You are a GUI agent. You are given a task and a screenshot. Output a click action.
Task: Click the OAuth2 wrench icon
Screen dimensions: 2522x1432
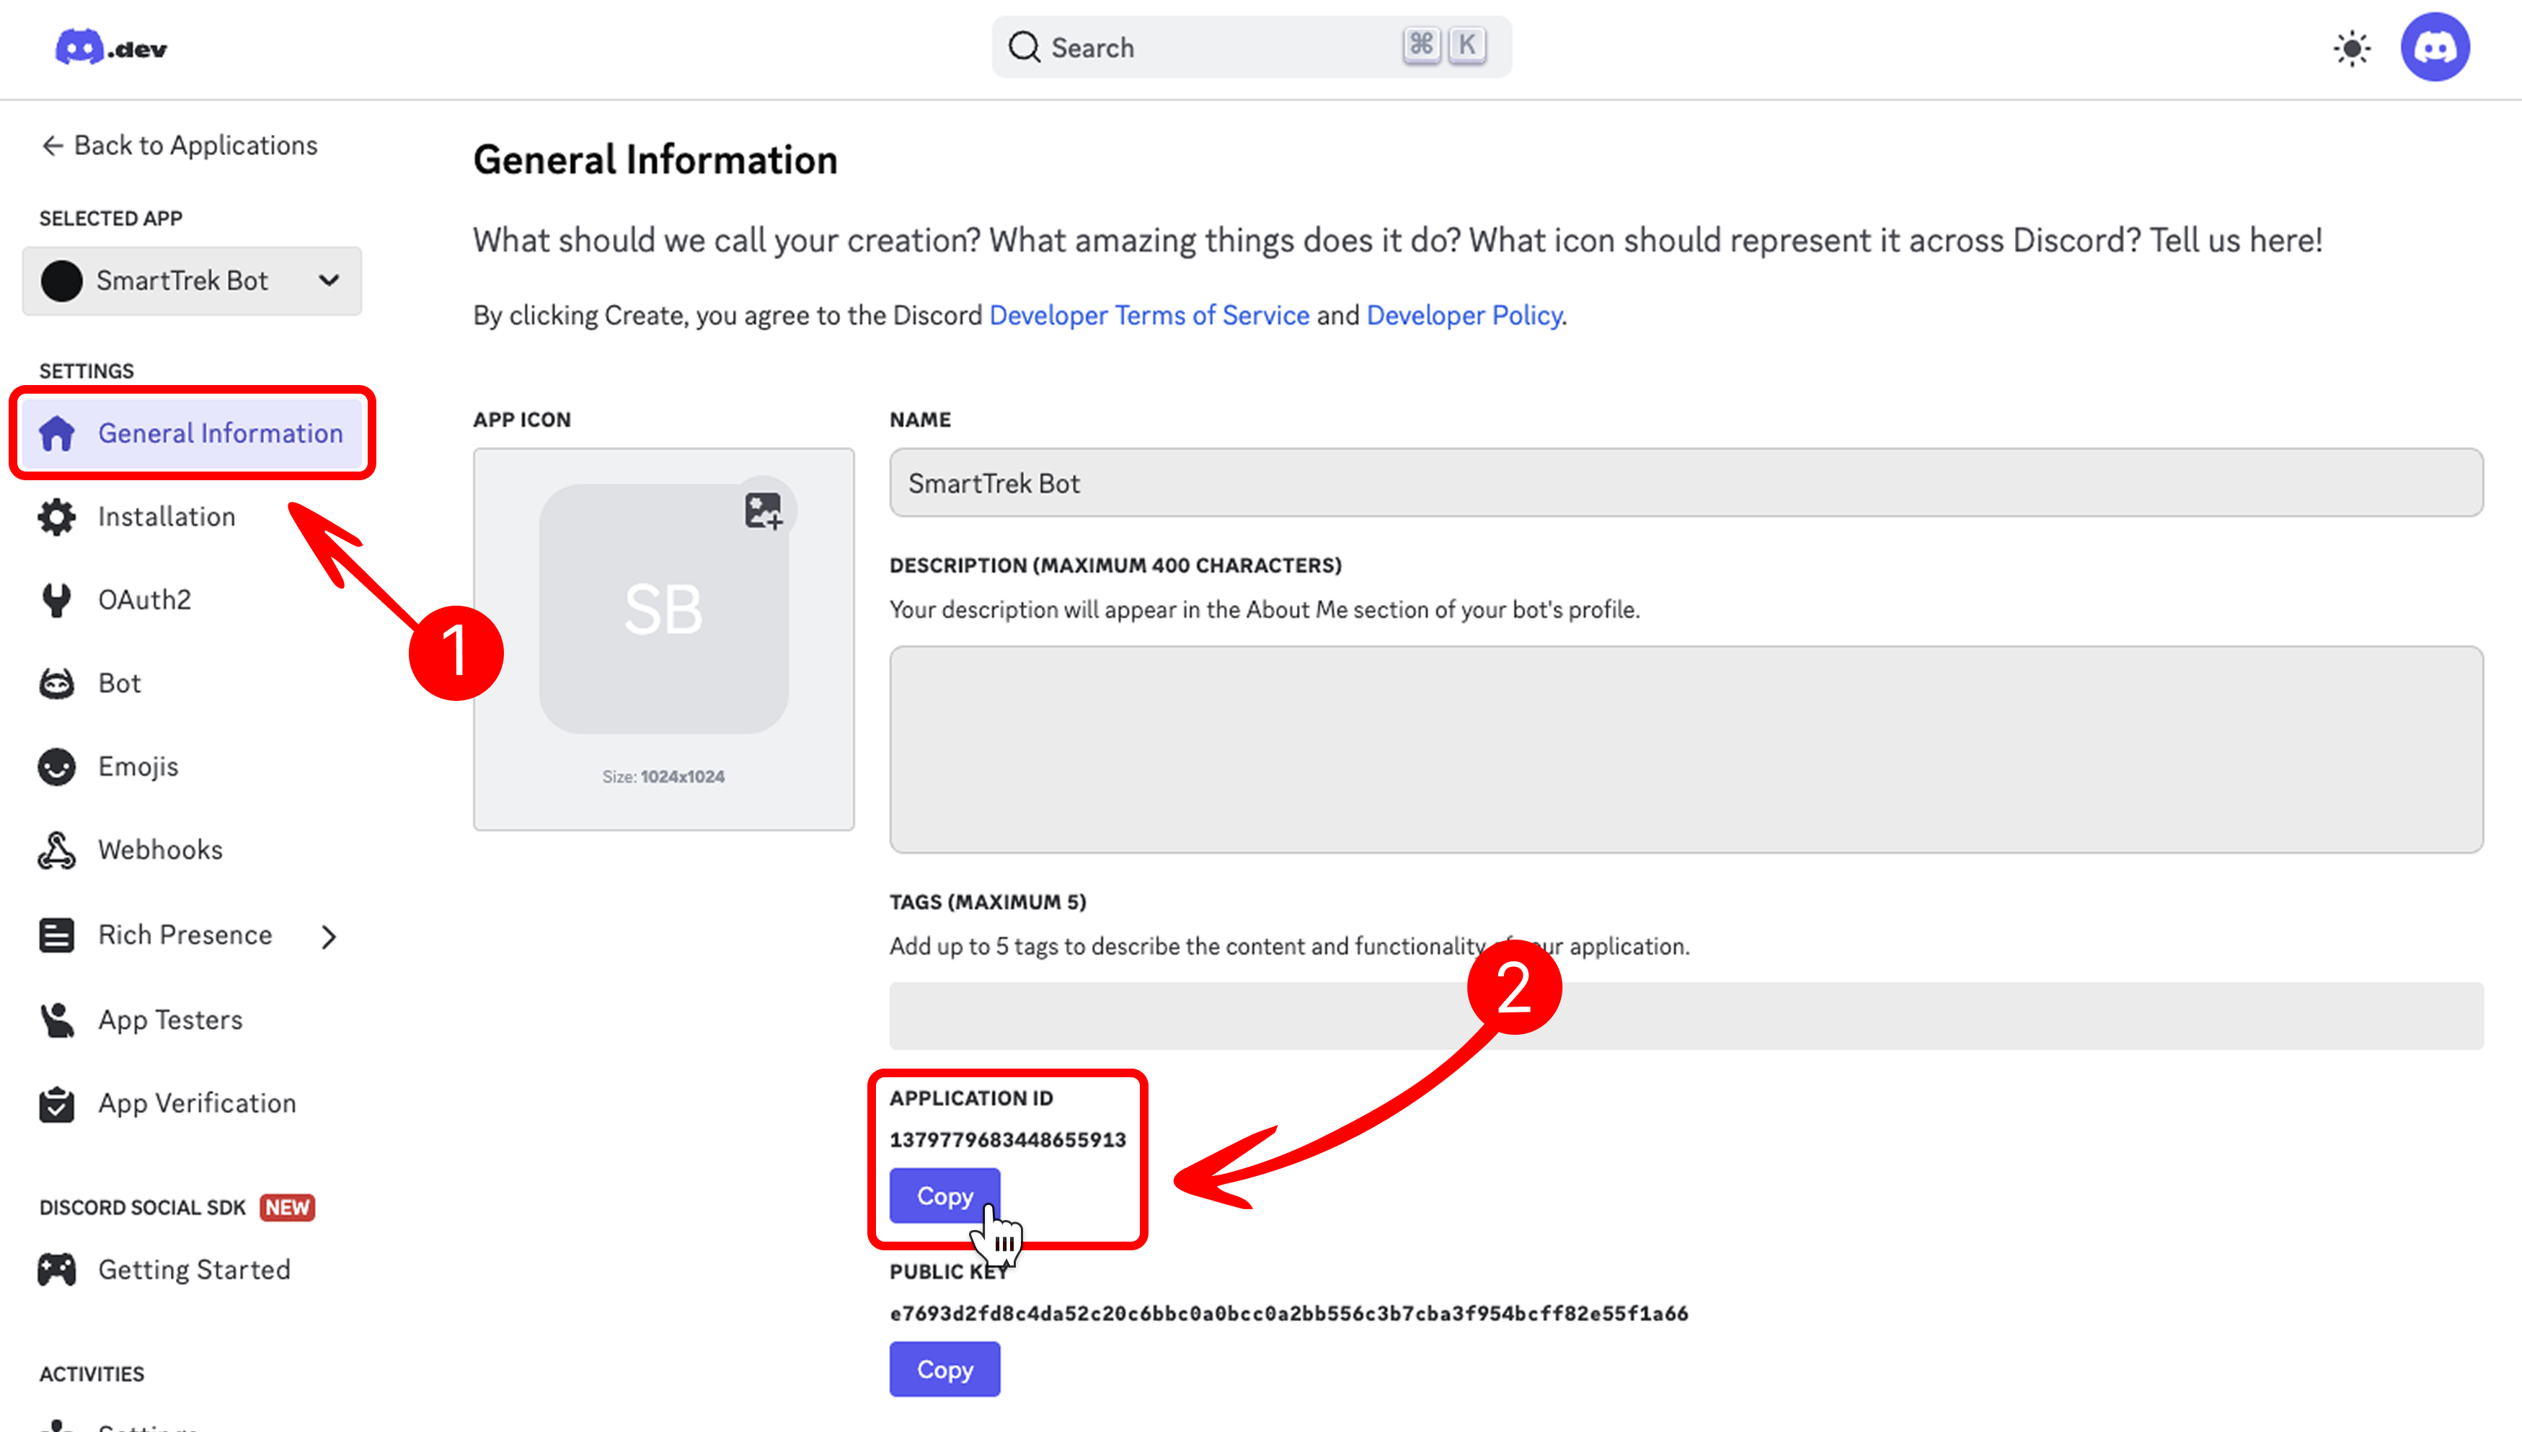click(x=57, y=600)
